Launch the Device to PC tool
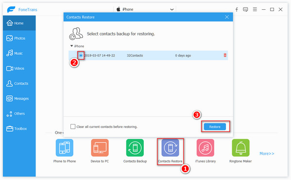Viewport: 291px width, 180px height. [100, 151]
